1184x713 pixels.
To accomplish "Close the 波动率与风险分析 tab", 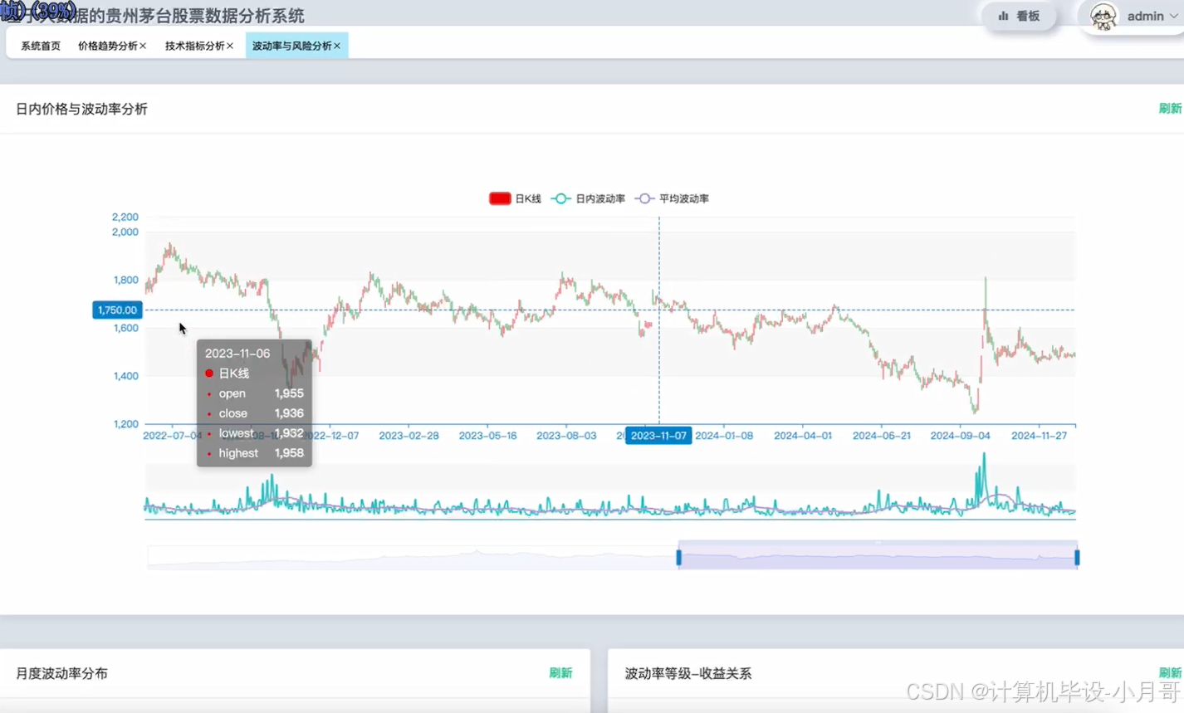I will 337,46.
